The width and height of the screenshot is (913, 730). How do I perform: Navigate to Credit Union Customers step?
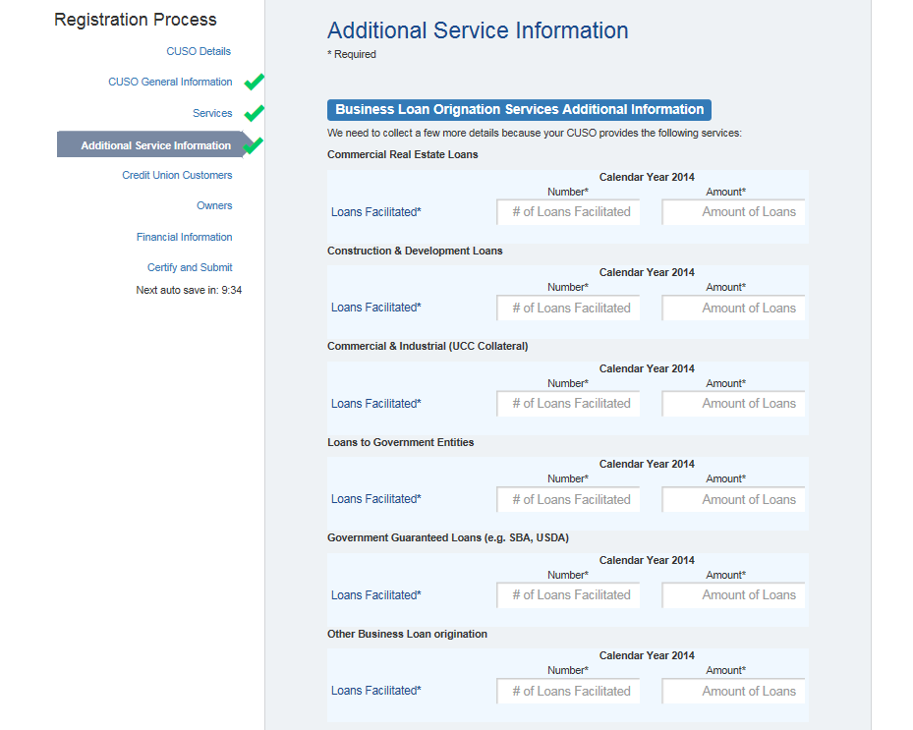coord(177,175)
